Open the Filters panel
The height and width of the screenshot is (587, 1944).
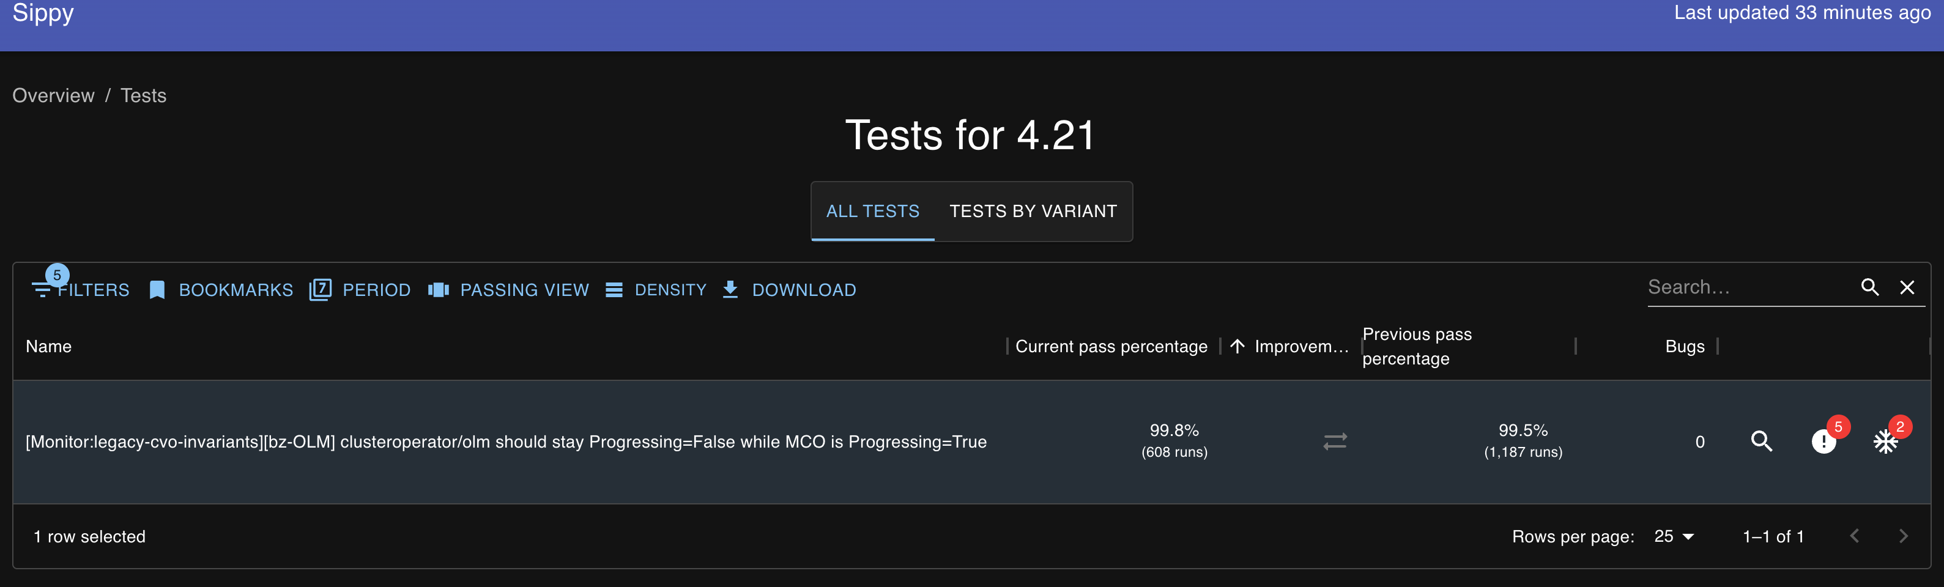pyautogui.click(x=81, y=290)
